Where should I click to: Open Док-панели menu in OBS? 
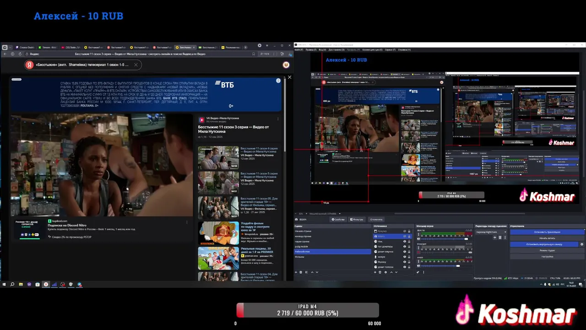(x=336, y=49)
